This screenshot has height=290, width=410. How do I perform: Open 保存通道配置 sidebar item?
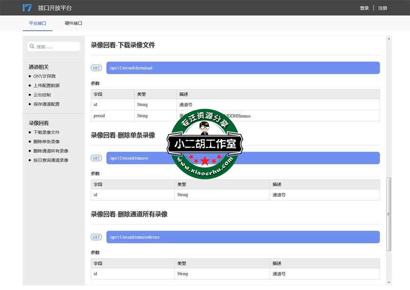click(46, 104)
